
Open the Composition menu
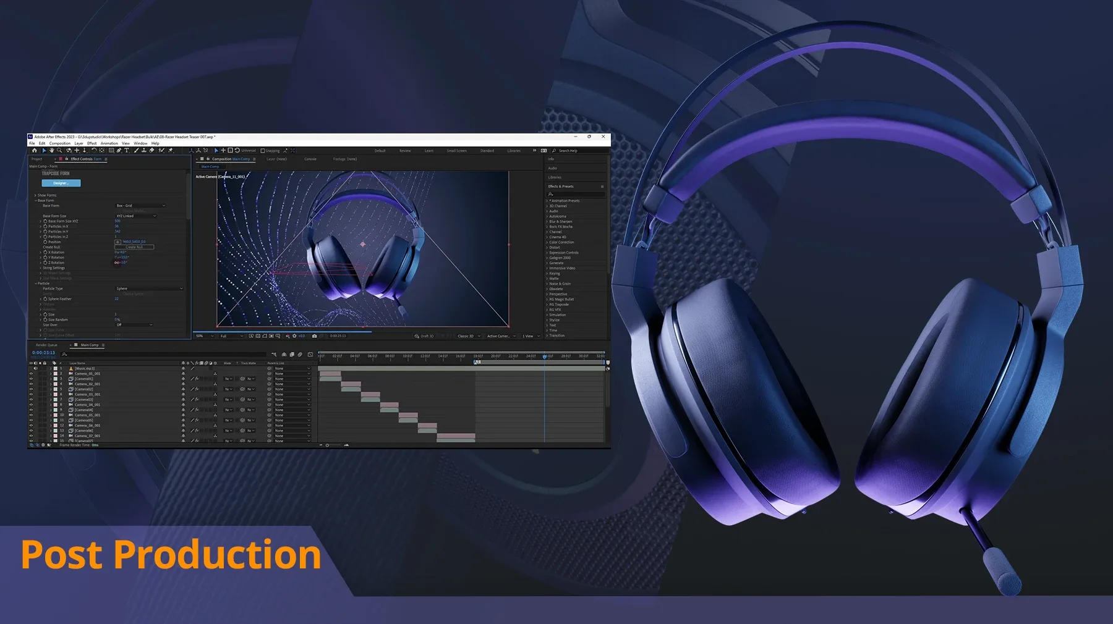click(x=60, y=143)
